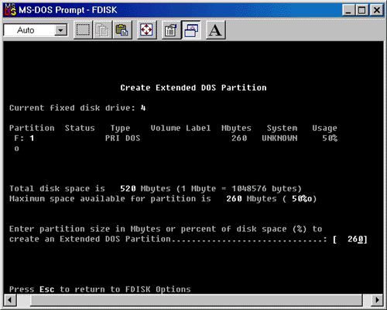Click the 'Status' column header
This screenshot has width=387, height=310.
point(80,128)
